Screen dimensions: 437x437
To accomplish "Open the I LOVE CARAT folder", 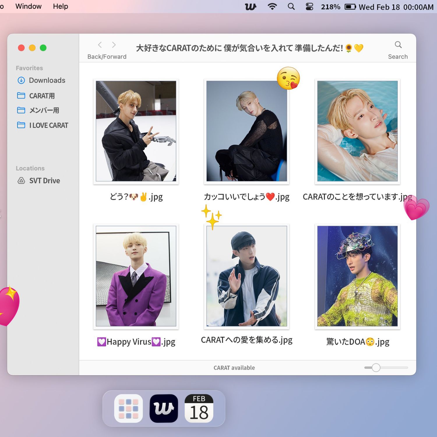I will tap(48, 125).
